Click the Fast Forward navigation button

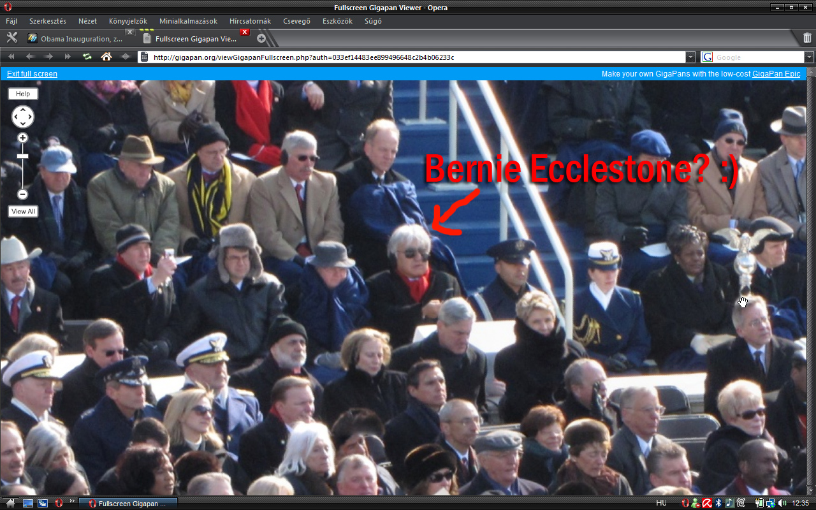(68, 57)
